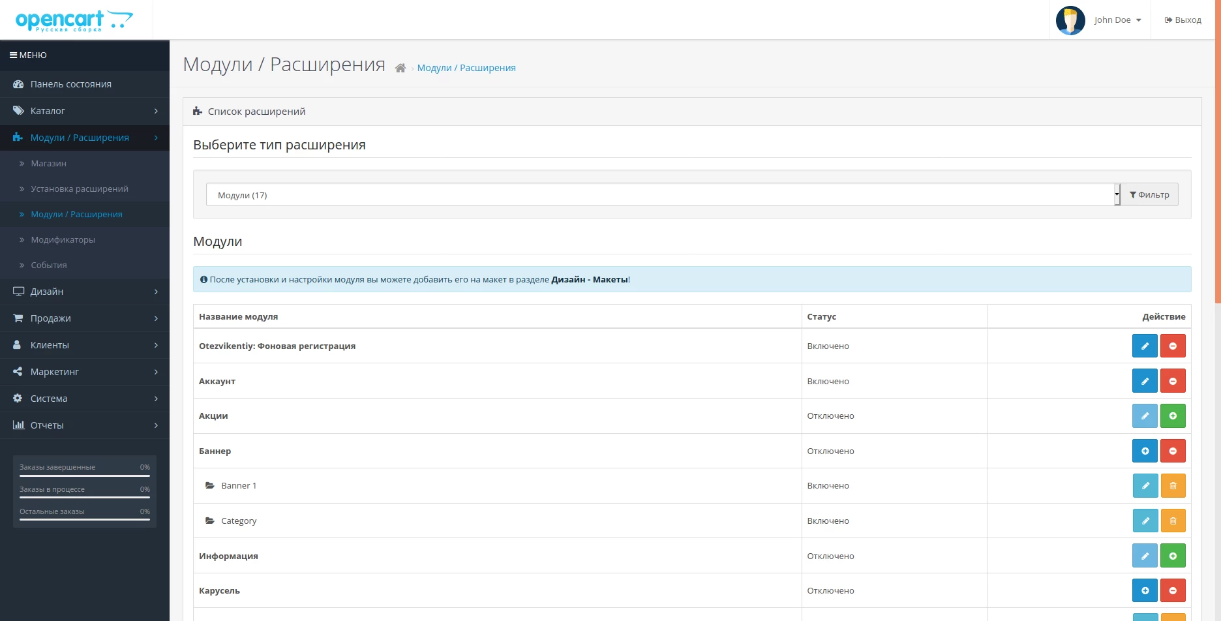Open the John Doe user dropdown
This screenshot has height=621, width=1221.
click(1099, 20)
